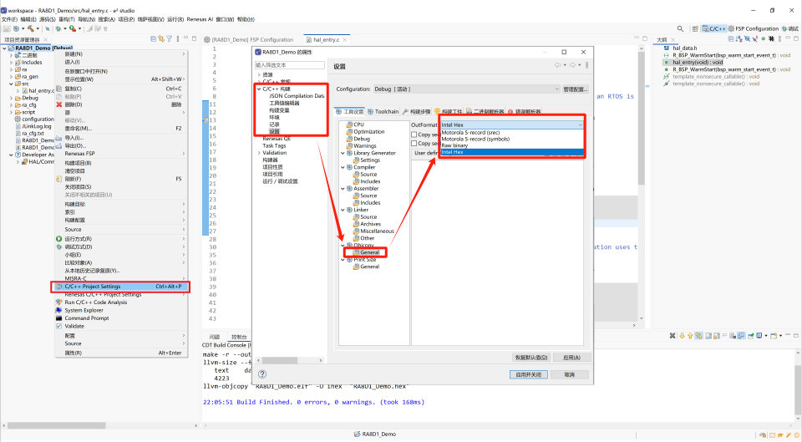Click the 取消 cancel button
The image size is (802, 442).
coord(569,374)
